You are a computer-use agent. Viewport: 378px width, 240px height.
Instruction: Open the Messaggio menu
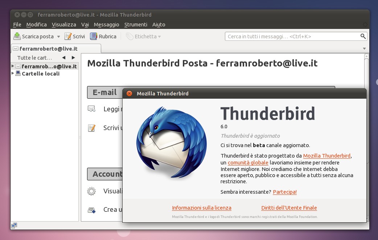(x=106, y=25)
